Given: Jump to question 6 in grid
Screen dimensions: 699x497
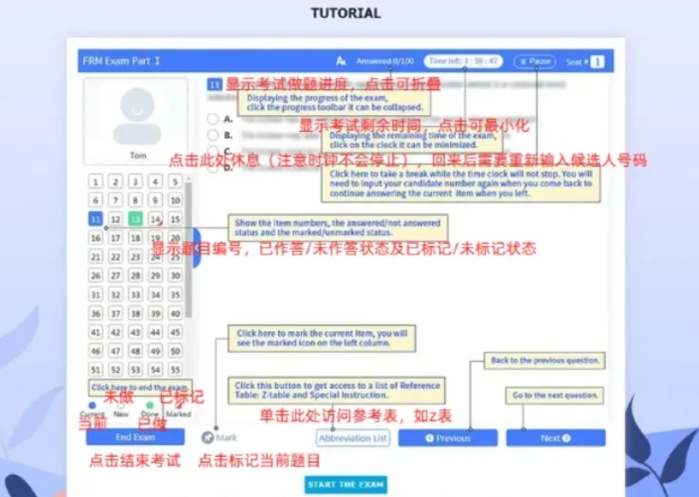Looking at the screenshot, I should [95, 200].
